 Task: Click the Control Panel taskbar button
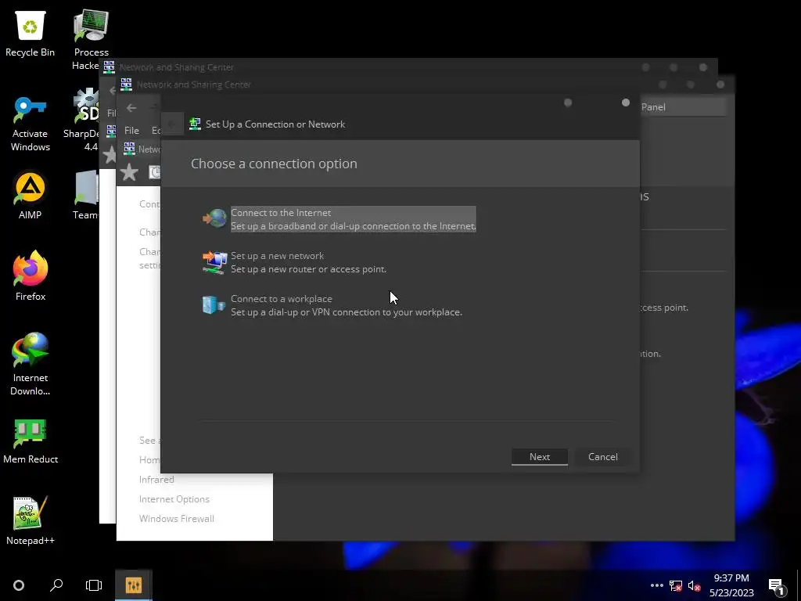click(x=133, y=585)
